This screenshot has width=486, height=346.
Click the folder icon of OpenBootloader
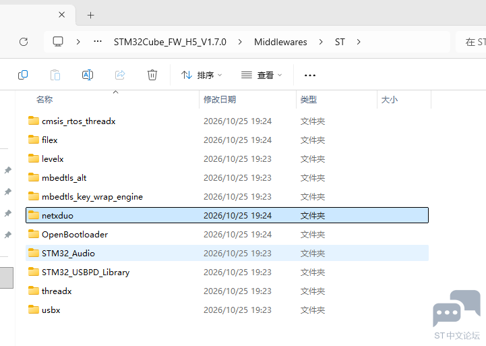click(x=34, y=234)
